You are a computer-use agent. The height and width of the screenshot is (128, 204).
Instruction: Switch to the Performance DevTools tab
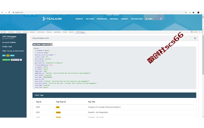tap(41, 32)
